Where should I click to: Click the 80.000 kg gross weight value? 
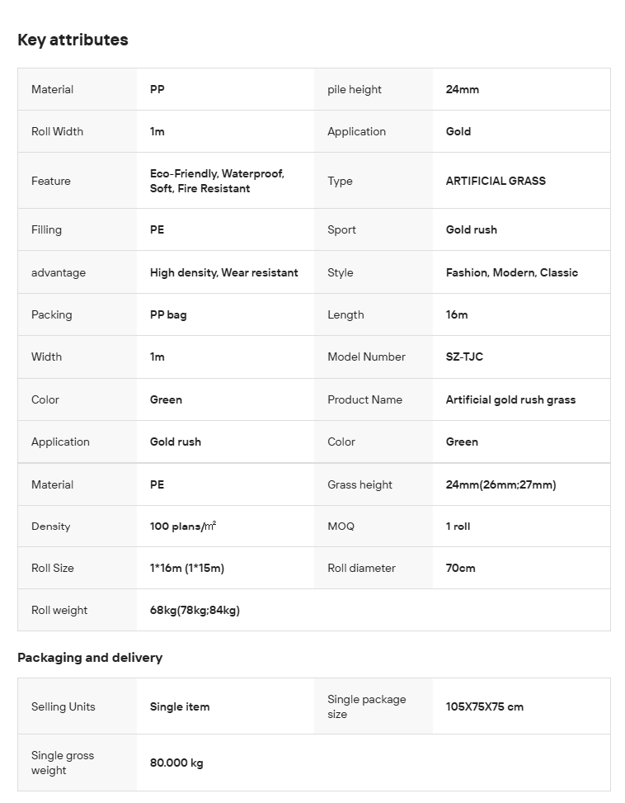tap(176, 763)
